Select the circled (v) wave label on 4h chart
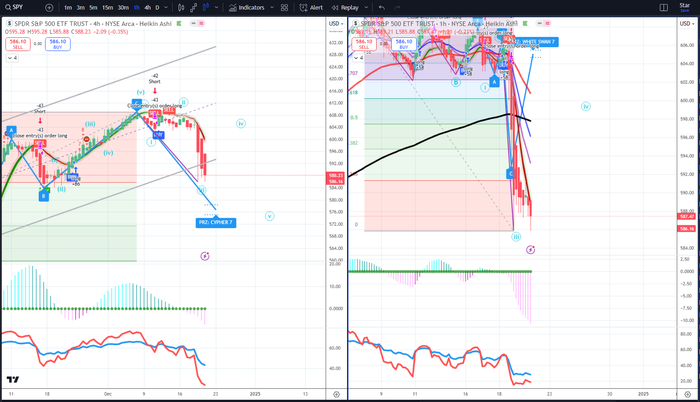The width and height of the screenshot is (700, 402). click(270, 216)
